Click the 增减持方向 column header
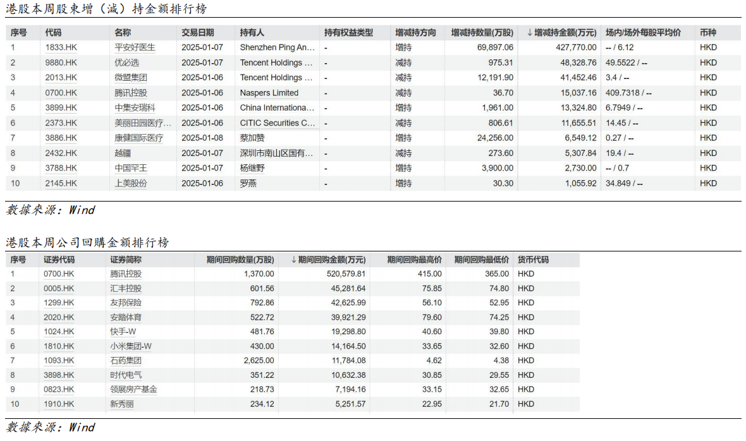 415,33
